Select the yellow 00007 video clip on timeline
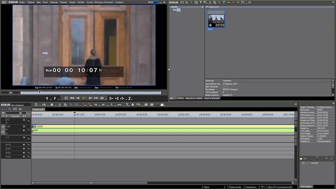Image resolution: width=336 pixels, height=189 pixels. [163, 127]
